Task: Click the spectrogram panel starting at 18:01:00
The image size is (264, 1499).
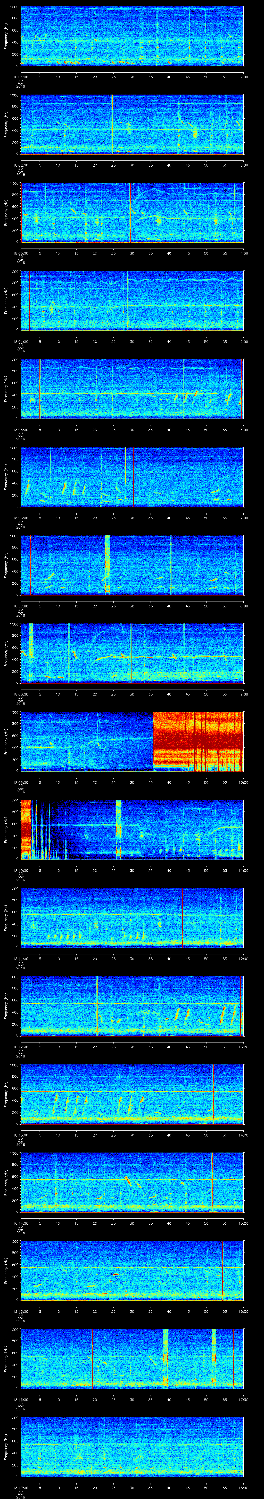Action: [132, 36]
